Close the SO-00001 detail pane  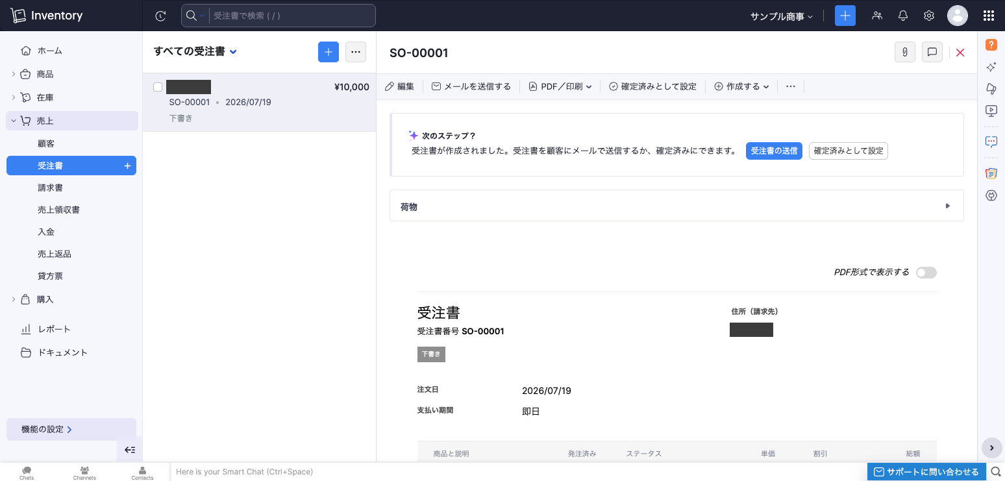(x=960, y=53)
